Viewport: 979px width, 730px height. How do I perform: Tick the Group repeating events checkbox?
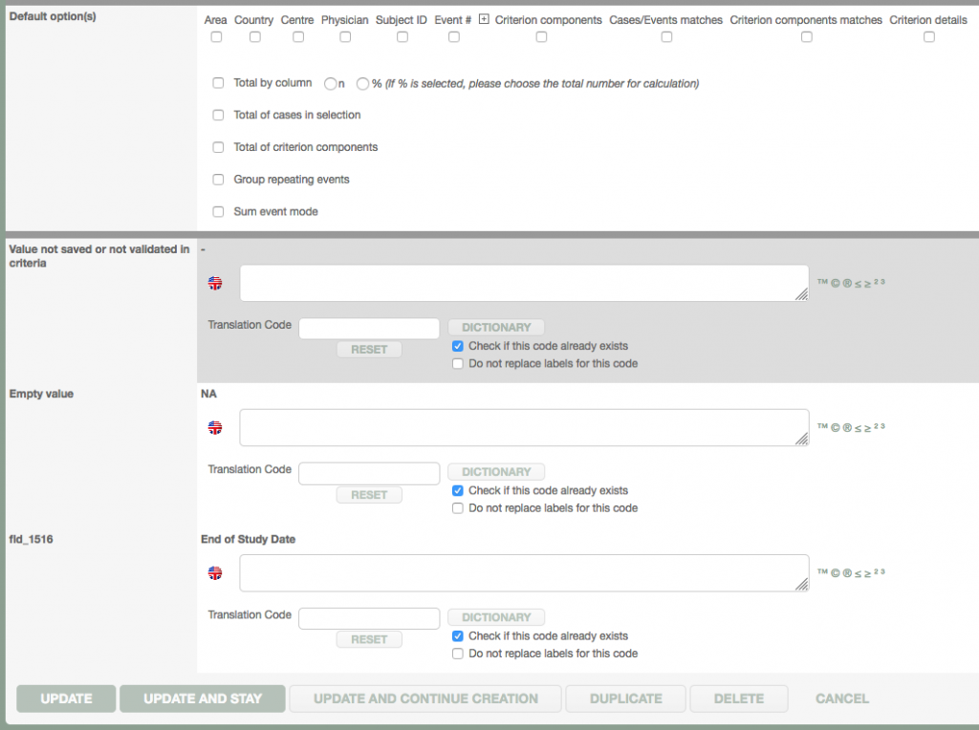[218, 180]
